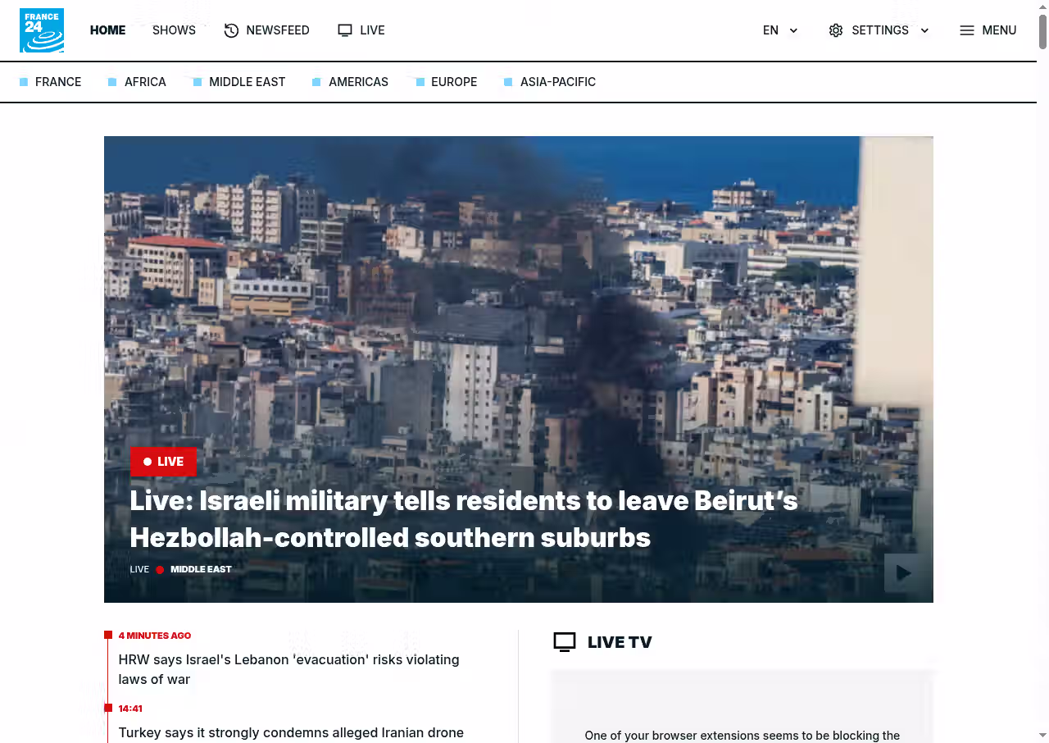
Task: Expand the EN language dropdown
Action: (x=793, y=30)
